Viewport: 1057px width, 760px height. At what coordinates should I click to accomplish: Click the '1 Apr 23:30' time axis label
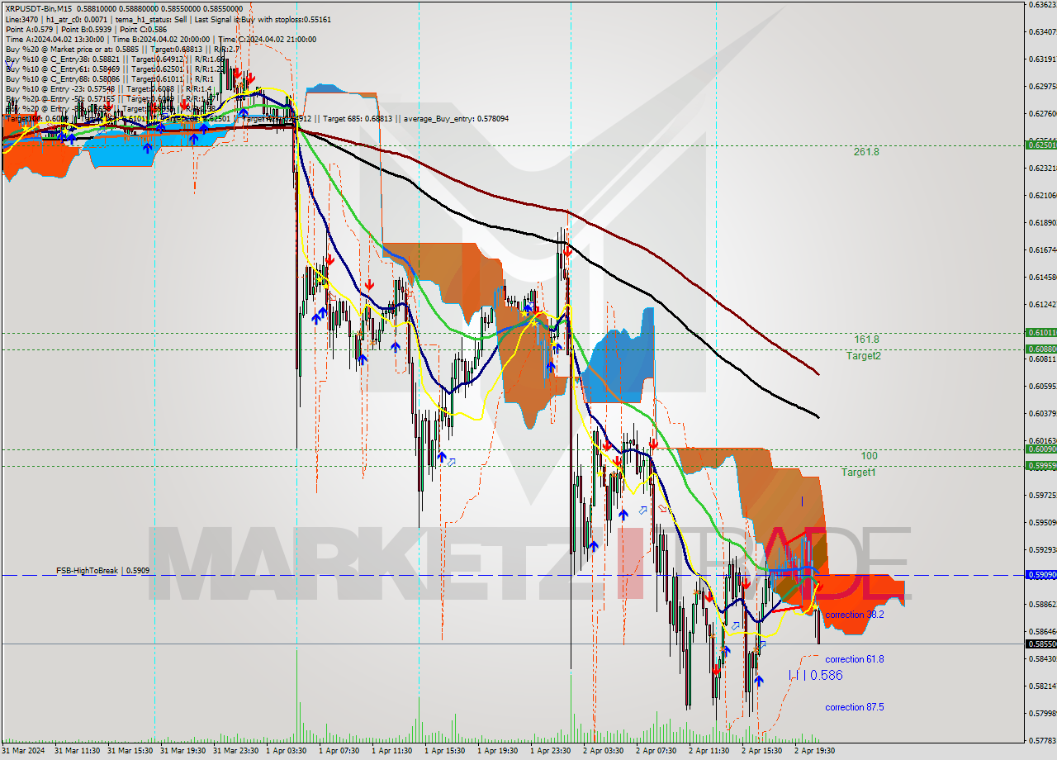point(552,751)
